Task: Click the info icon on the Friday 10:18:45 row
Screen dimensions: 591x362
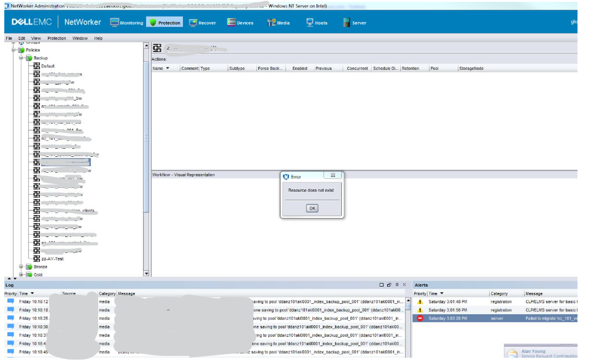Action: click(x=10, y=352)
